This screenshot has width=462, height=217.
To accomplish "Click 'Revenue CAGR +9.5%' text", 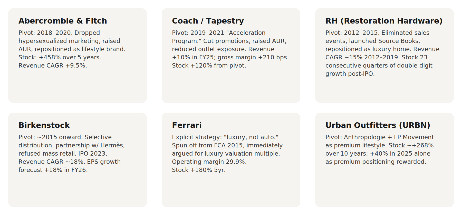I will pos(53,66).
